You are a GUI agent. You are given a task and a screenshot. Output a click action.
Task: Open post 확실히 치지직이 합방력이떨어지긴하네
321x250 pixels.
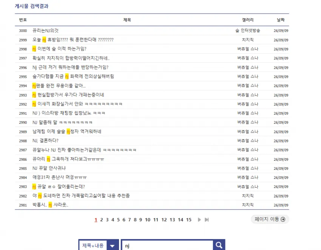pyautogui.click(x=71, y=58)
